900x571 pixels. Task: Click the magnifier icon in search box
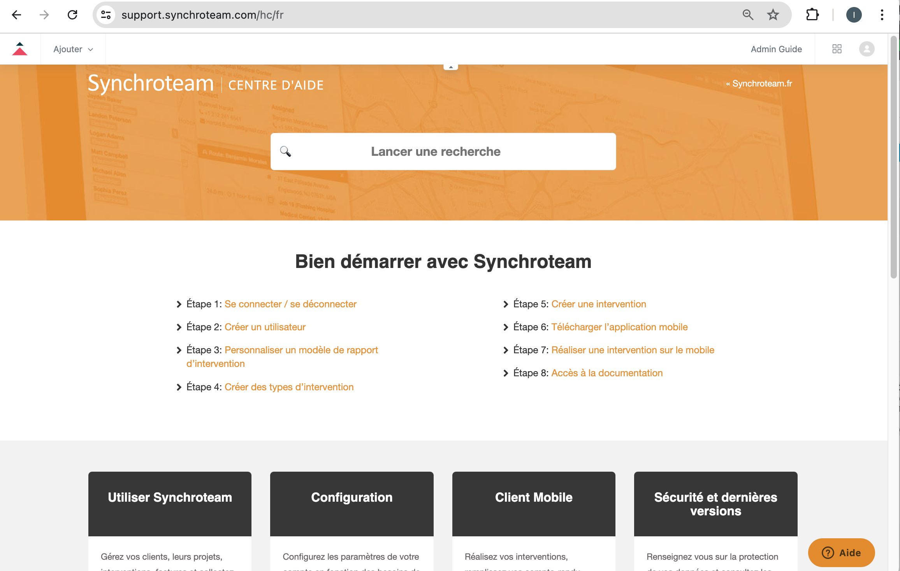point(286,152)
